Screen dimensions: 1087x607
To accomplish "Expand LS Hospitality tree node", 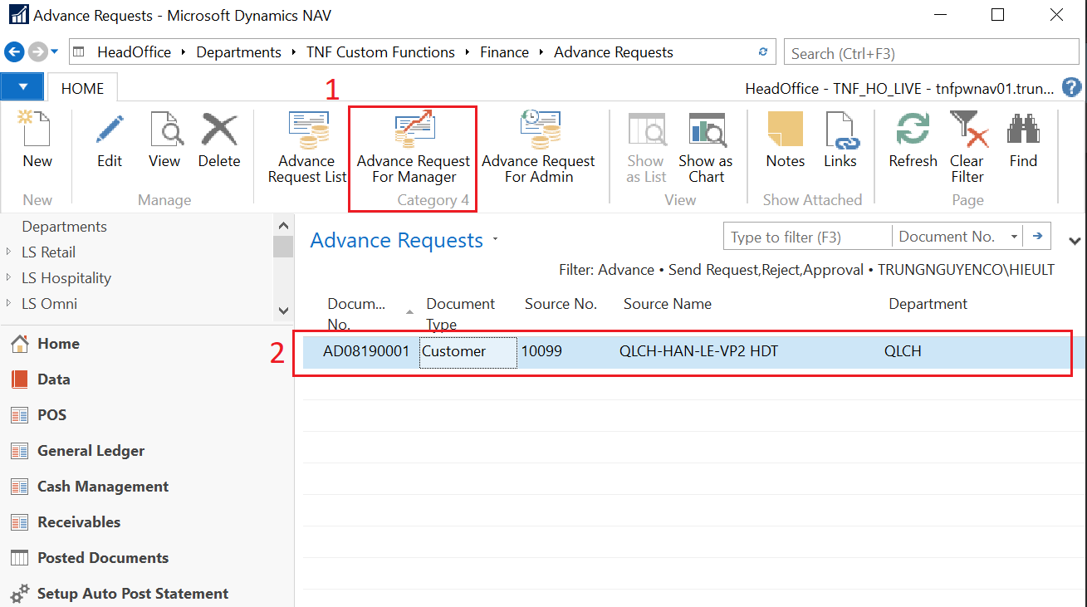I will click(8, 278).
